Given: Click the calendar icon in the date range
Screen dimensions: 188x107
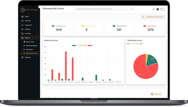Looking at the screenshot, I should (143, 17).
